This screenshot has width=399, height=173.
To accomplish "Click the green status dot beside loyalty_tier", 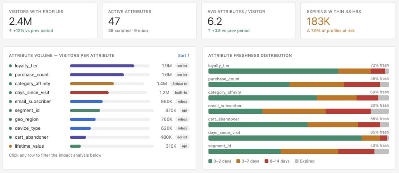I will coord(11,66).
